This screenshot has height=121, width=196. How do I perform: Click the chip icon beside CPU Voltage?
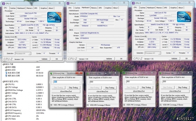[6, 87]
